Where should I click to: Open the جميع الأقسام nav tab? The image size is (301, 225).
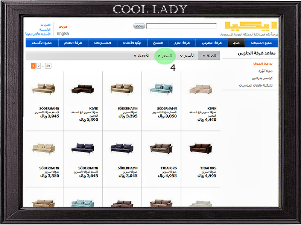(x=42, y=43)
